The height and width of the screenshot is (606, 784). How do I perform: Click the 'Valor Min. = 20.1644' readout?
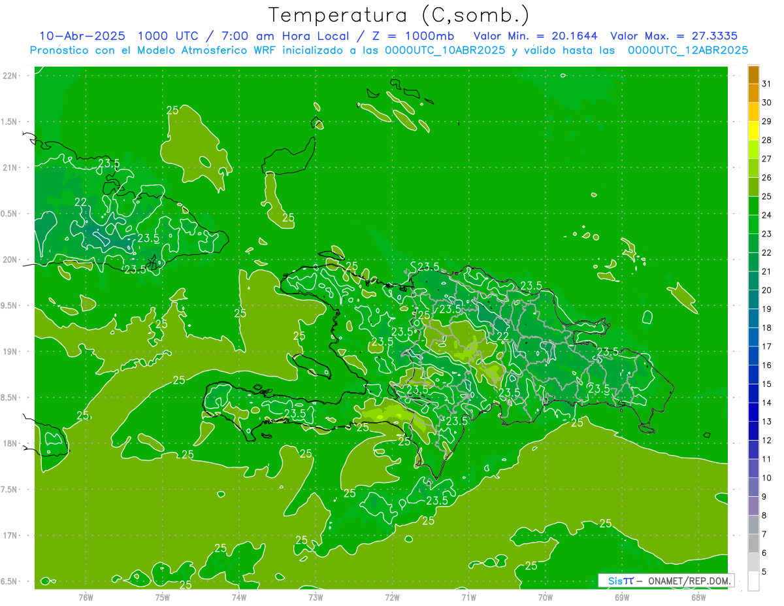coord(535,36)
